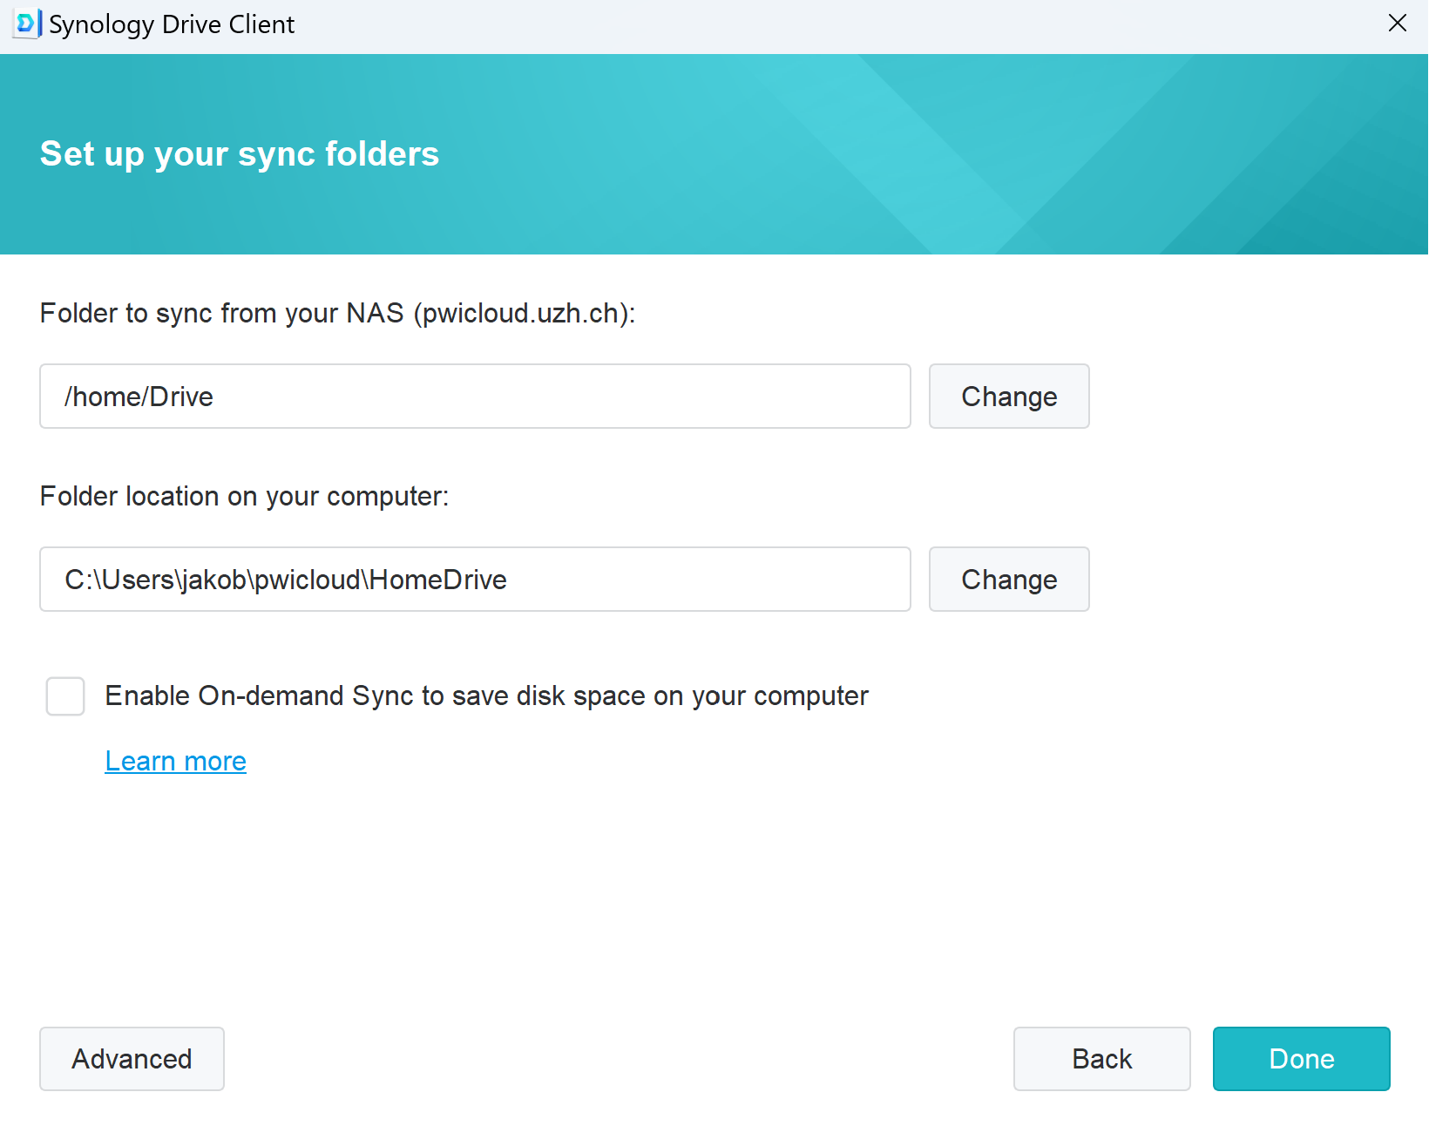
Task: Change the local folder location on computer
Action: (1009, 580)
